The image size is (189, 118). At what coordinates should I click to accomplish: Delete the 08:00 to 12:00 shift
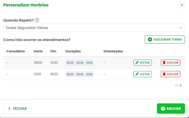pyautogui.click(x=170, y=63)
